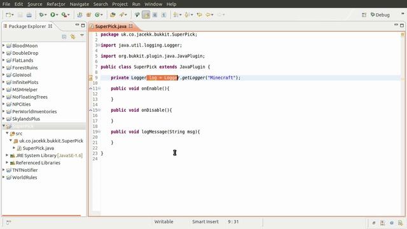
Task: Expand JRE System Library node
Action: [x=7, y=155]
